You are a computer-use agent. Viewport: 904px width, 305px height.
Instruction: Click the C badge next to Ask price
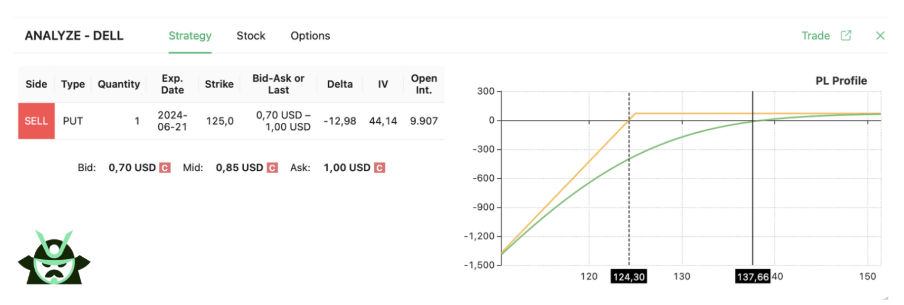[380, 168]
